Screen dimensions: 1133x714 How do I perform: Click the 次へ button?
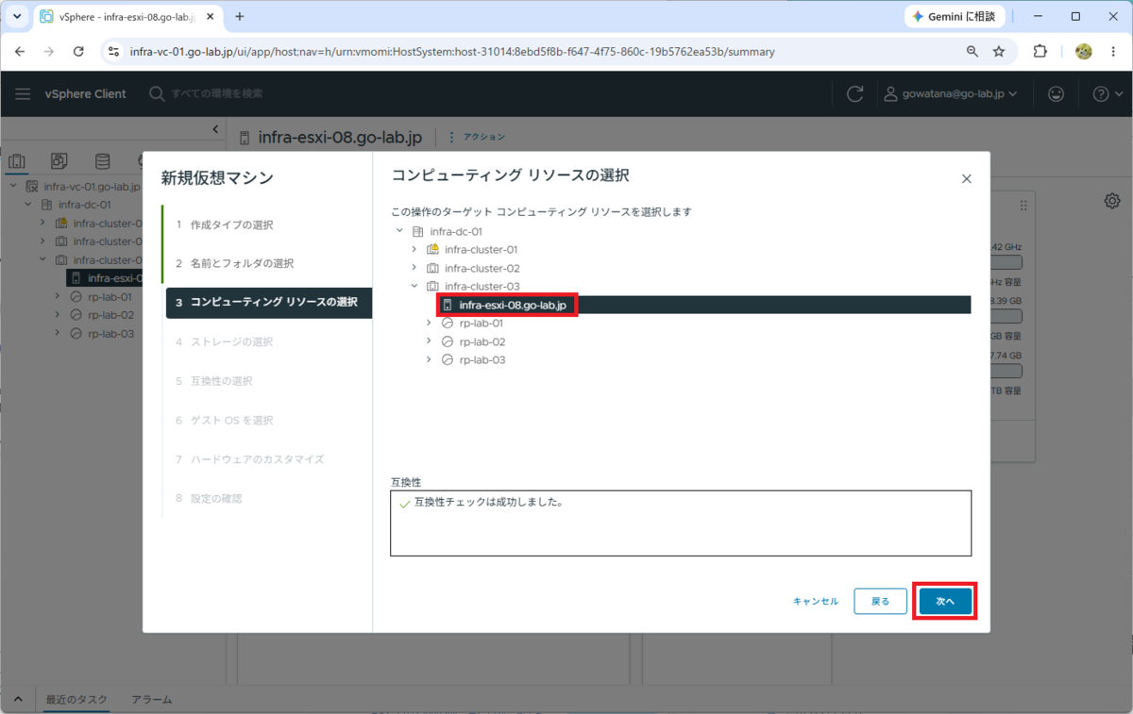pyautogui.click(x=945, y=601)
